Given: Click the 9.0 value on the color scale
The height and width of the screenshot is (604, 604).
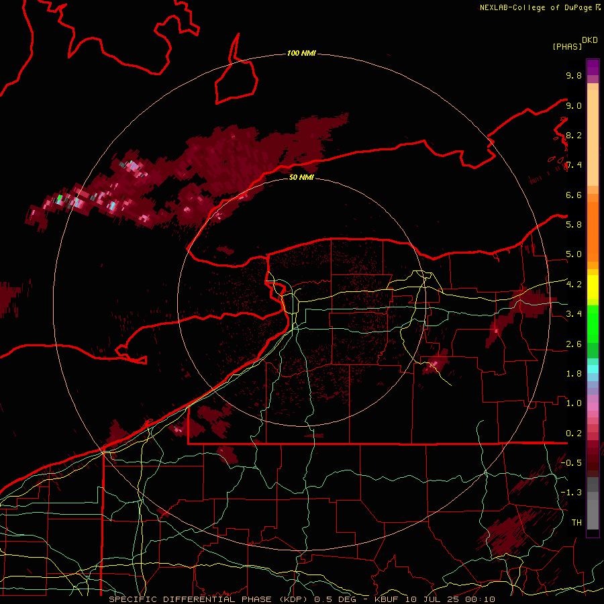Looking at the screenshot, I should pyautogui.click(x=574, y=105).
